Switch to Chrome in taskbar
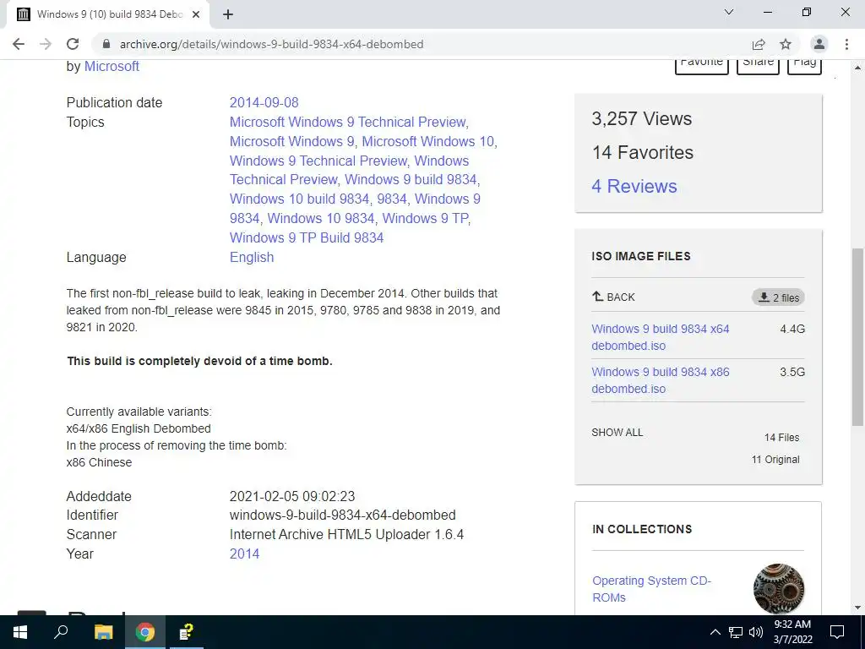 [x=145, y=632]
